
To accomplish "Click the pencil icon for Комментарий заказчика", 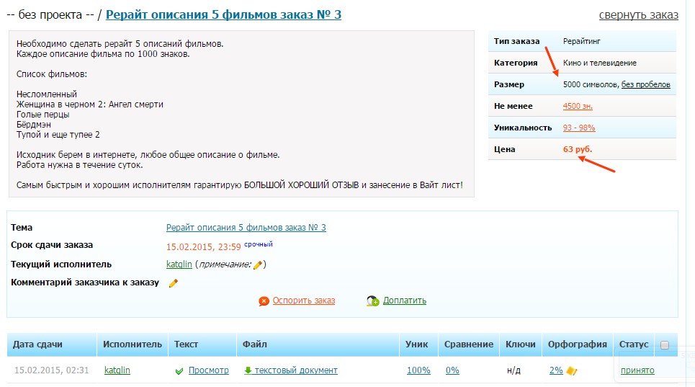I will click(174, 283).
